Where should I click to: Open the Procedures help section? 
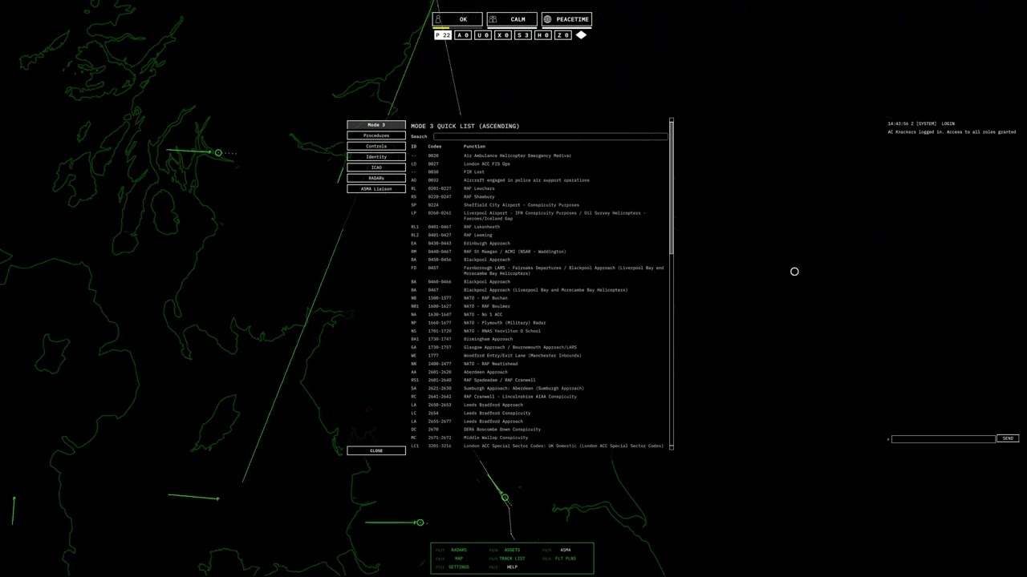click(376, 135)
